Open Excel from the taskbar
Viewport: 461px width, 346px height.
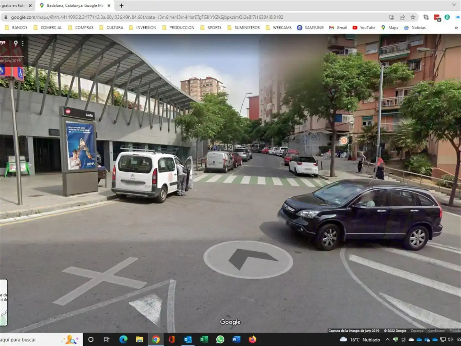point(204,340)
